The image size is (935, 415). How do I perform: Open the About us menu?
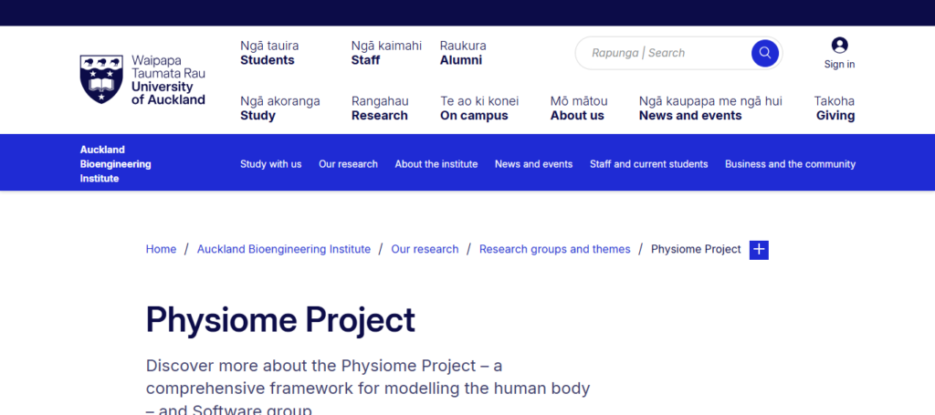[579, 109]
